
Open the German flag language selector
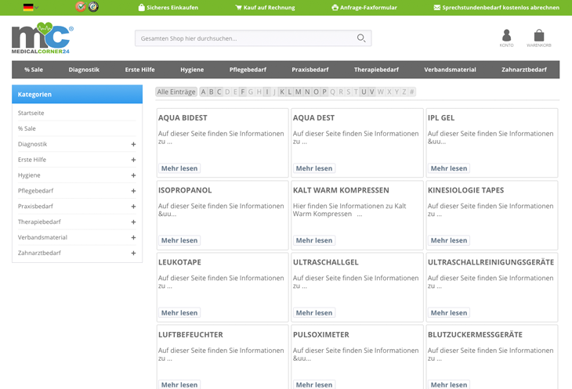pos(31,7)
